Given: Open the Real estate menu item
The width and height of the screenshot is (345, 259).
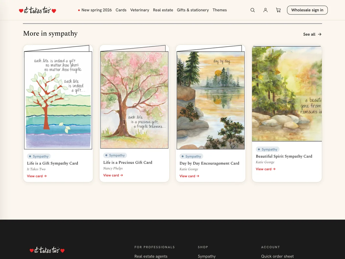Looking at the screenshot, I should tap(163, 10).
